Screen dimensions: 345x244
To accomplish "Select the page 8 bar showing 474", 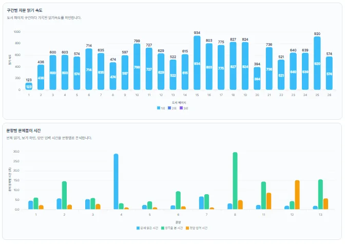I will click(113, 76).
